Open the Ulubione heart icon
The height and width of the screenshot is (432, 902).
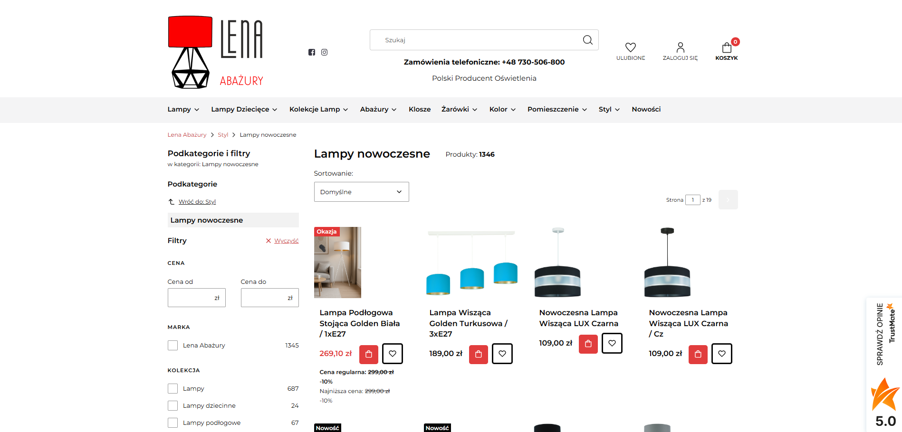[630, 47]
